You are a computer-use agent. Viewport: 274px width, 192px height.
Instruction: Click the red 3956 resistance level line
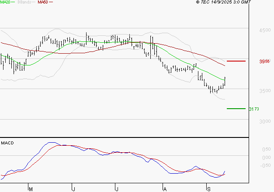[236, 61]
